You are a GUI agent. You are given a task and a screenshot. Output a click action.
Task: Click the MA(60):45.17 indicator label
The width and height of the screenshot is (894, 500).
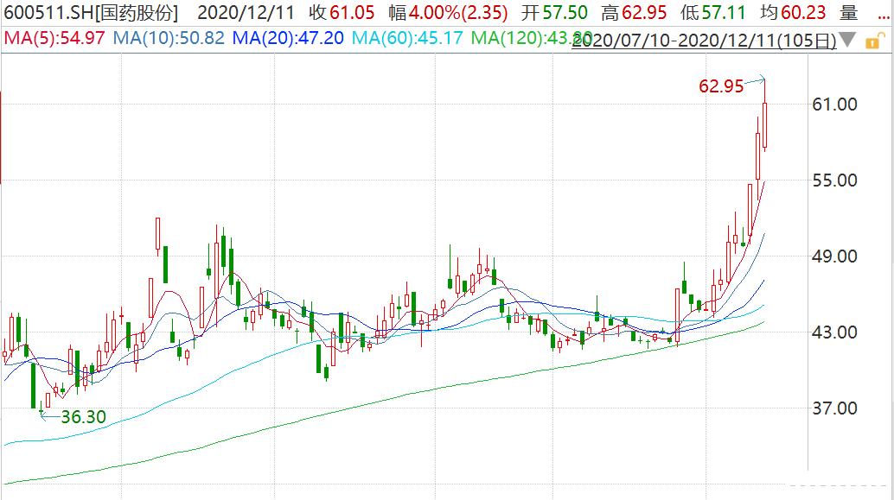click(407, 38)
